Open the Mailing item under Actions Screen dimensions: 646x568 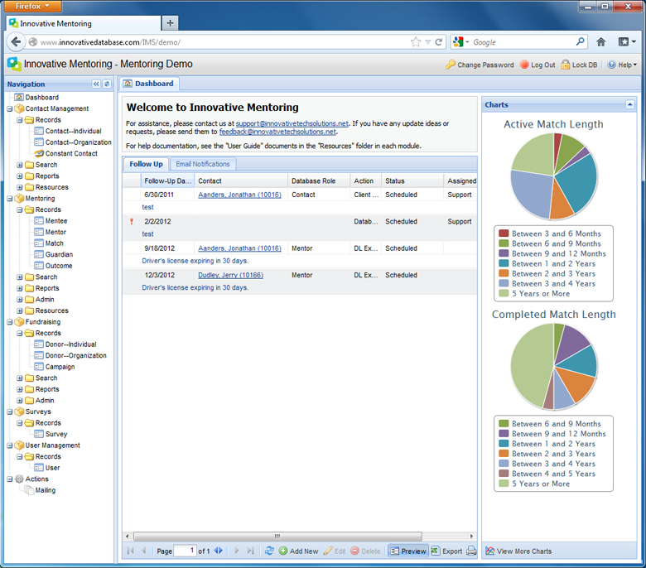pyautogui.click(x=40, y=490)
